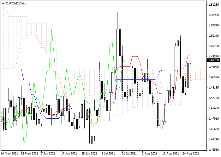Click the dropdown triangle beside EURCAD,Daily
The width and height of the screenshot is (221, 157).
pyautogui.click(x=3, y=3)
